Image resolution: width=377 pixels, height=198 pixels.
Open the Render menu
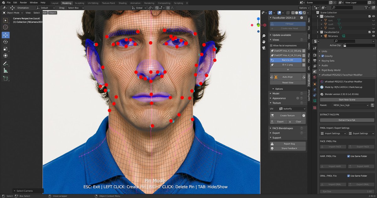coord(24,3)
